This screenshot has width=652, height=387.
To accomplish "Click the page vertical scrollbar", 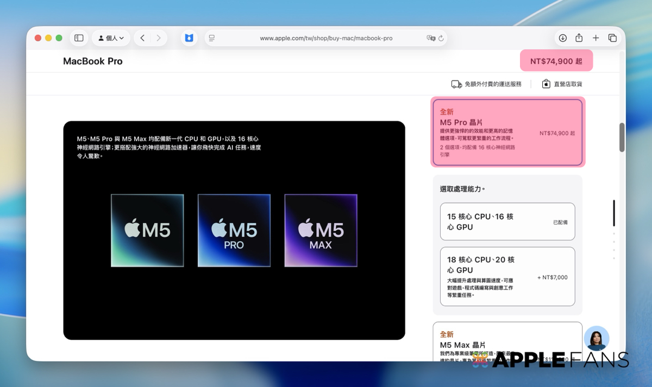I will [622, 137].
